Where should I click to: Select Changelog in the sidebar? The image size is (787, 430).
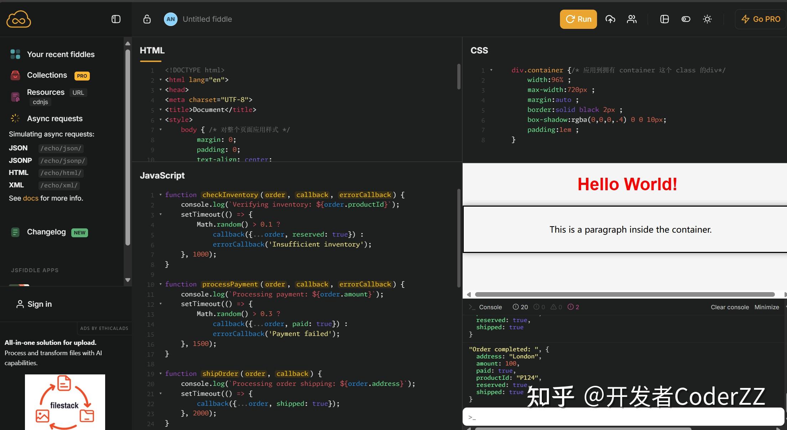46,232
